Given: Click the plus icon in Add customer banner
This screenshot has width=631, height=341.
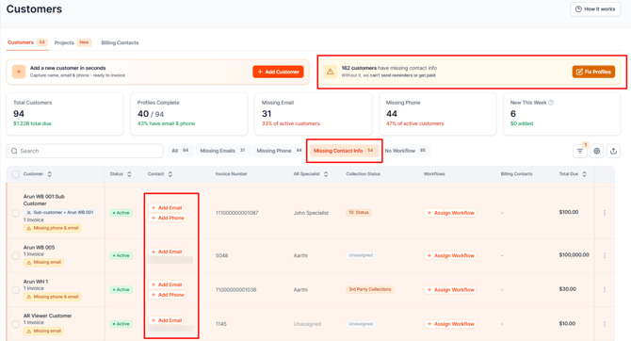Looking at the screenshot, I should coord(19,72).
